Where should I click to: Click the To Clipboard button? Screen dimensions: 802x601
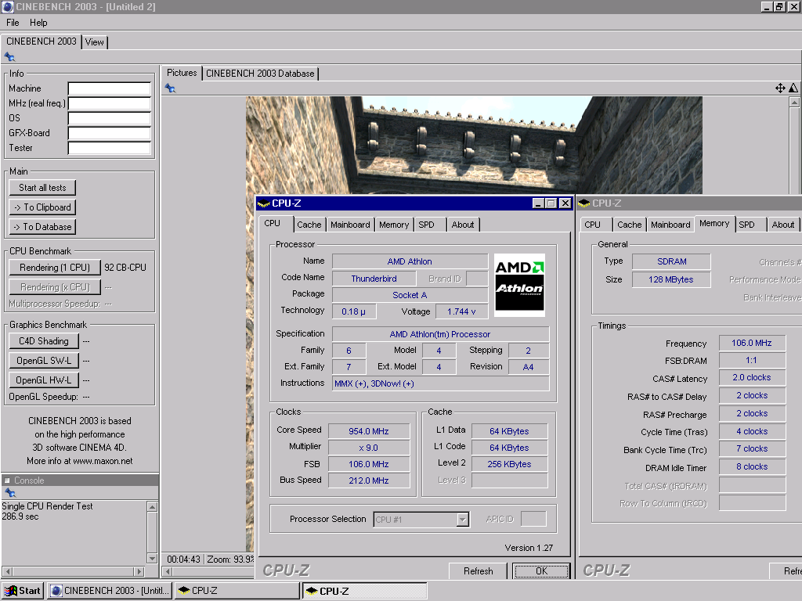(x=42, y=207)
